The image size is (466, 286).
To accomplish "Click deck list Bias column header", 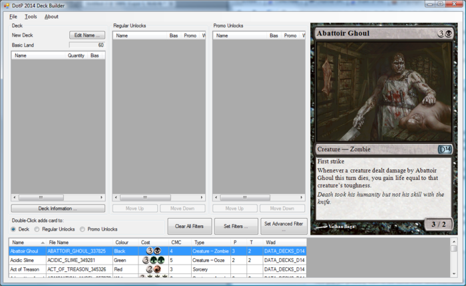I will coord(95,55).
